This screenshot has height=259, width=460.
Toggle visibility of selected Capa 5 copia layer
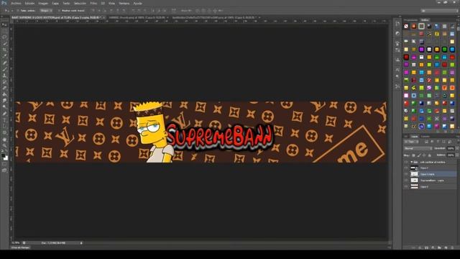[406, 174]
